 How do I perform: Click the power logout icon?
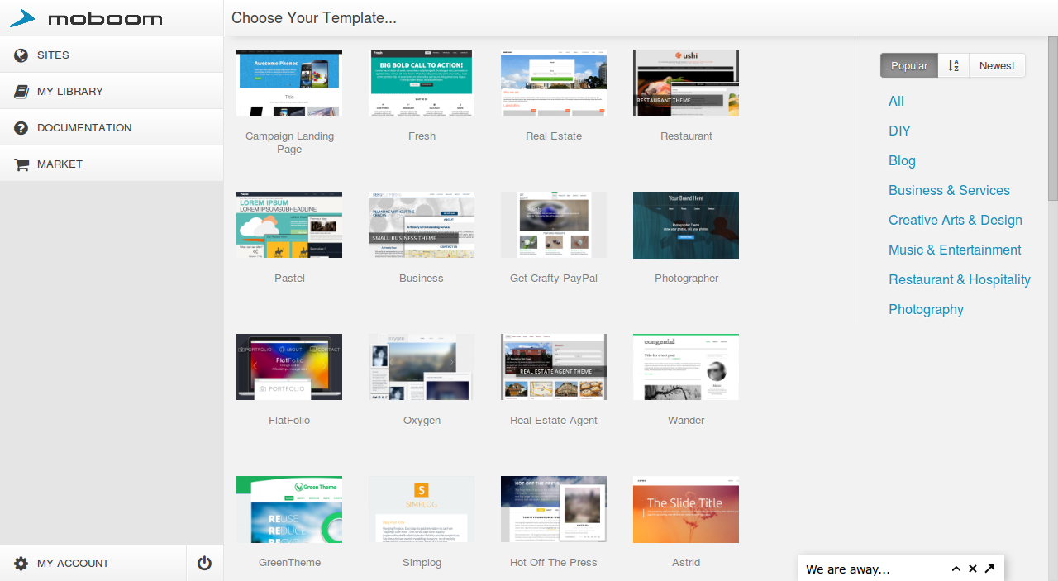click(x=204, y=563)
